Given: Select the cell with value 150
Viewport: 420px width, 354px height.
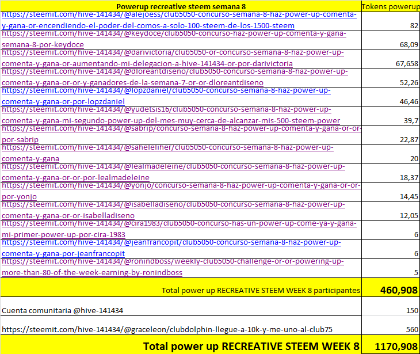Looking at the screenshot, I should click(x=391, y=307).
